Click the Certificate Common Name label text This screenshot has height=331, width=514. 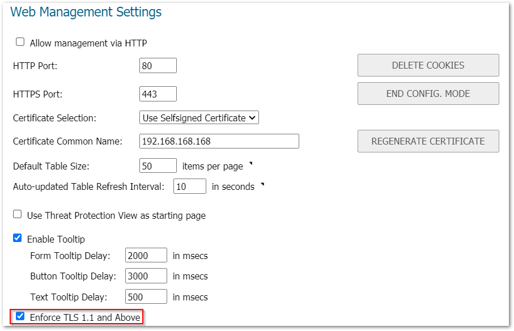(x=67, y=141)
